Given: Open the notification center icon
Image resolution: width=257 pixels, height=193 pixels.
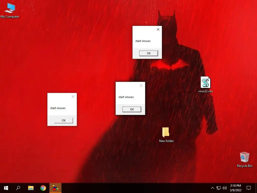Looking at the screenshot, I should (249, 188).
